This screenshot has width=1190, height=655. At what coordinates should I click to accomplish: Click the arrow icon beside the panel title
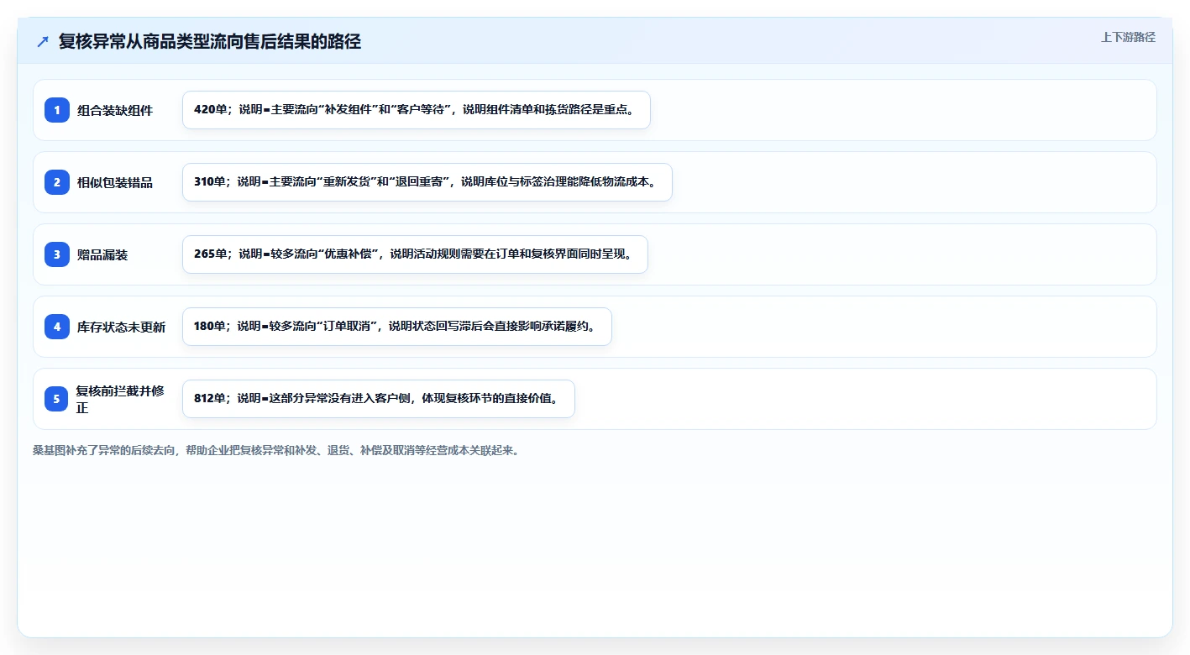pos(43,42)
